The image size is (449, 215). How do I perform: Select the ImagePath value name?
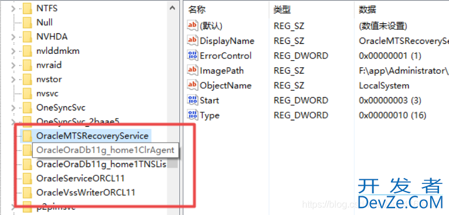tap(222, 70)
